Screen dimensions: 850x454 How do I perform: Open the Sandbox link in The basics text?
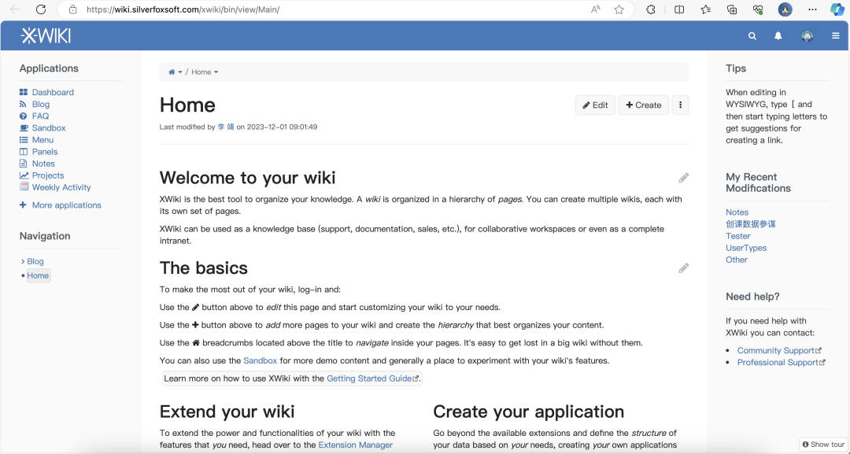point(261,360)
